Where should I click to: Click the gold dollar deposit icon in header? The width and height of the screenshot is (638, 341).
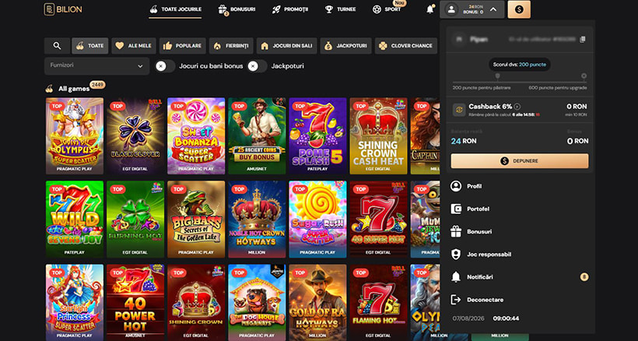(519, 9)
